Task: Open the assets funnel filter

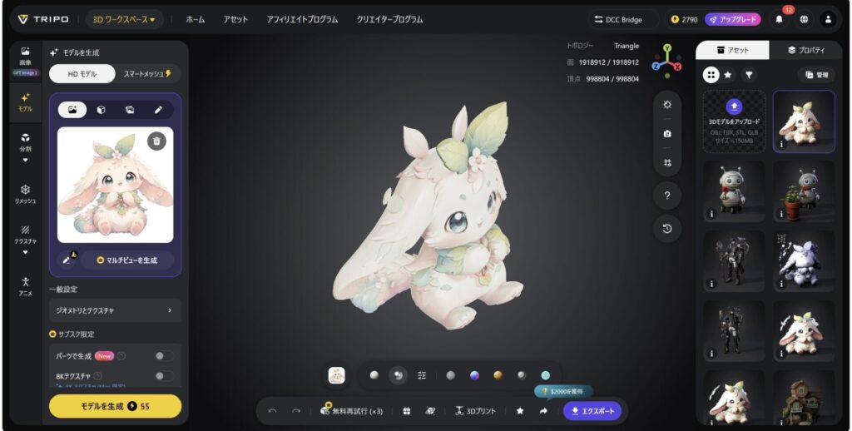Action: coord(750,75)
